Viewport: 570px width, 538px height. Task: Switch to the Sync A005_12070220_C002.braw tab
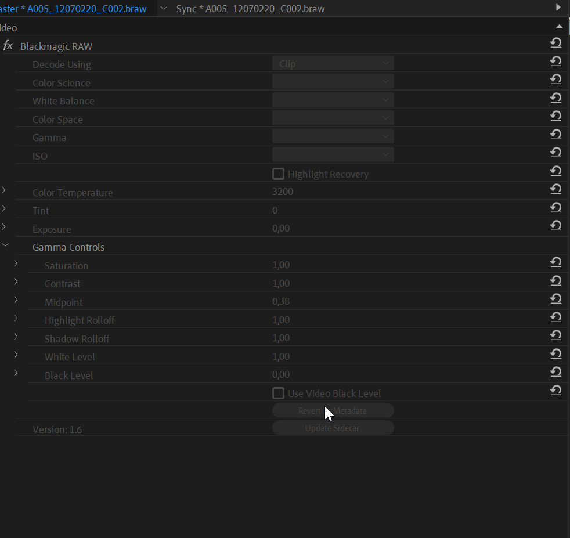[251, 9]
